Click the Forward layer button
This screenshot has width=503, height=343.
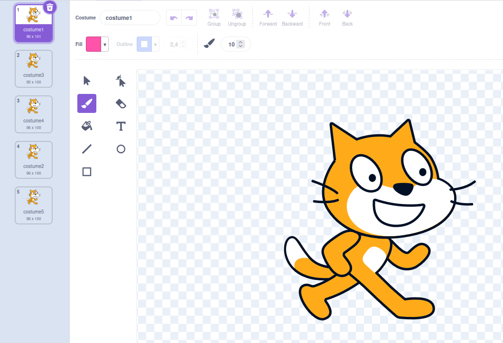[268, 18]
